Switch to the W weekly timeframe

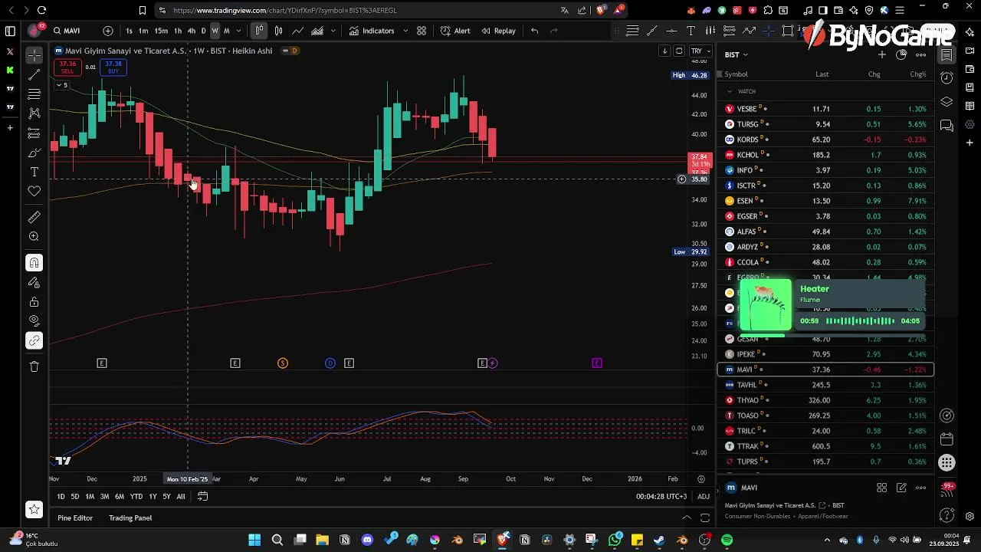coord(215,31)
